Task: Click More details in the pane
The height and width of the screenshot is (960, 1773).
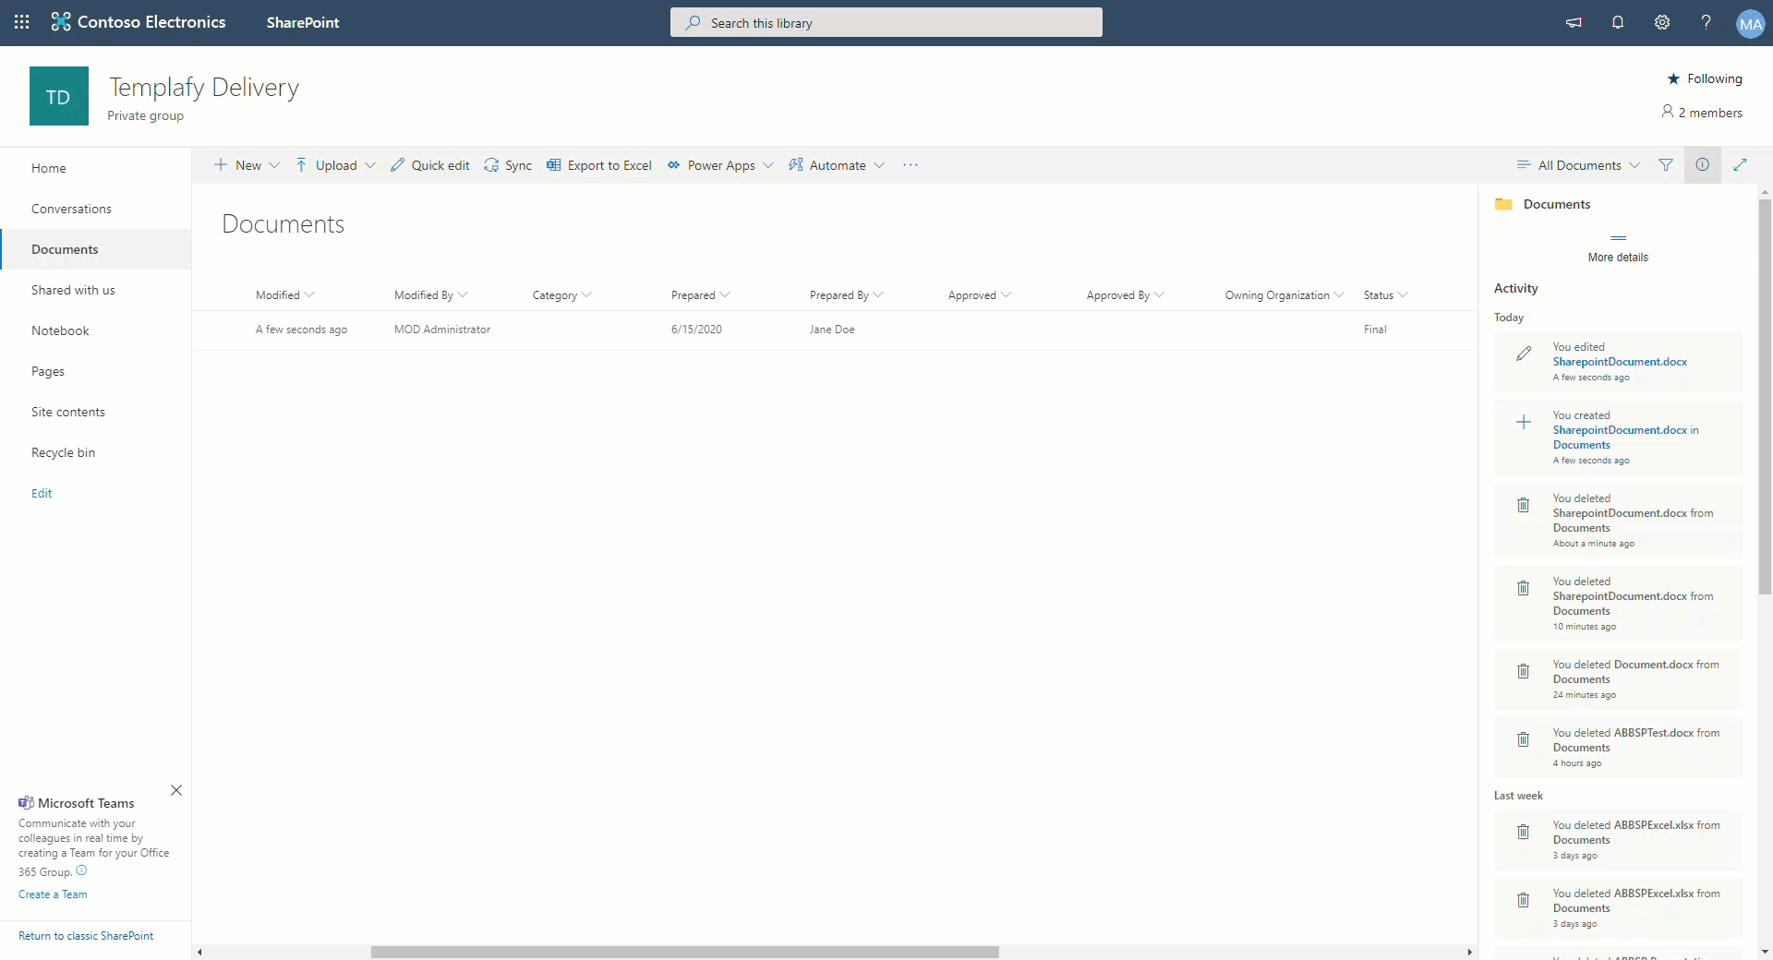Action: [x=1618, y=258]
